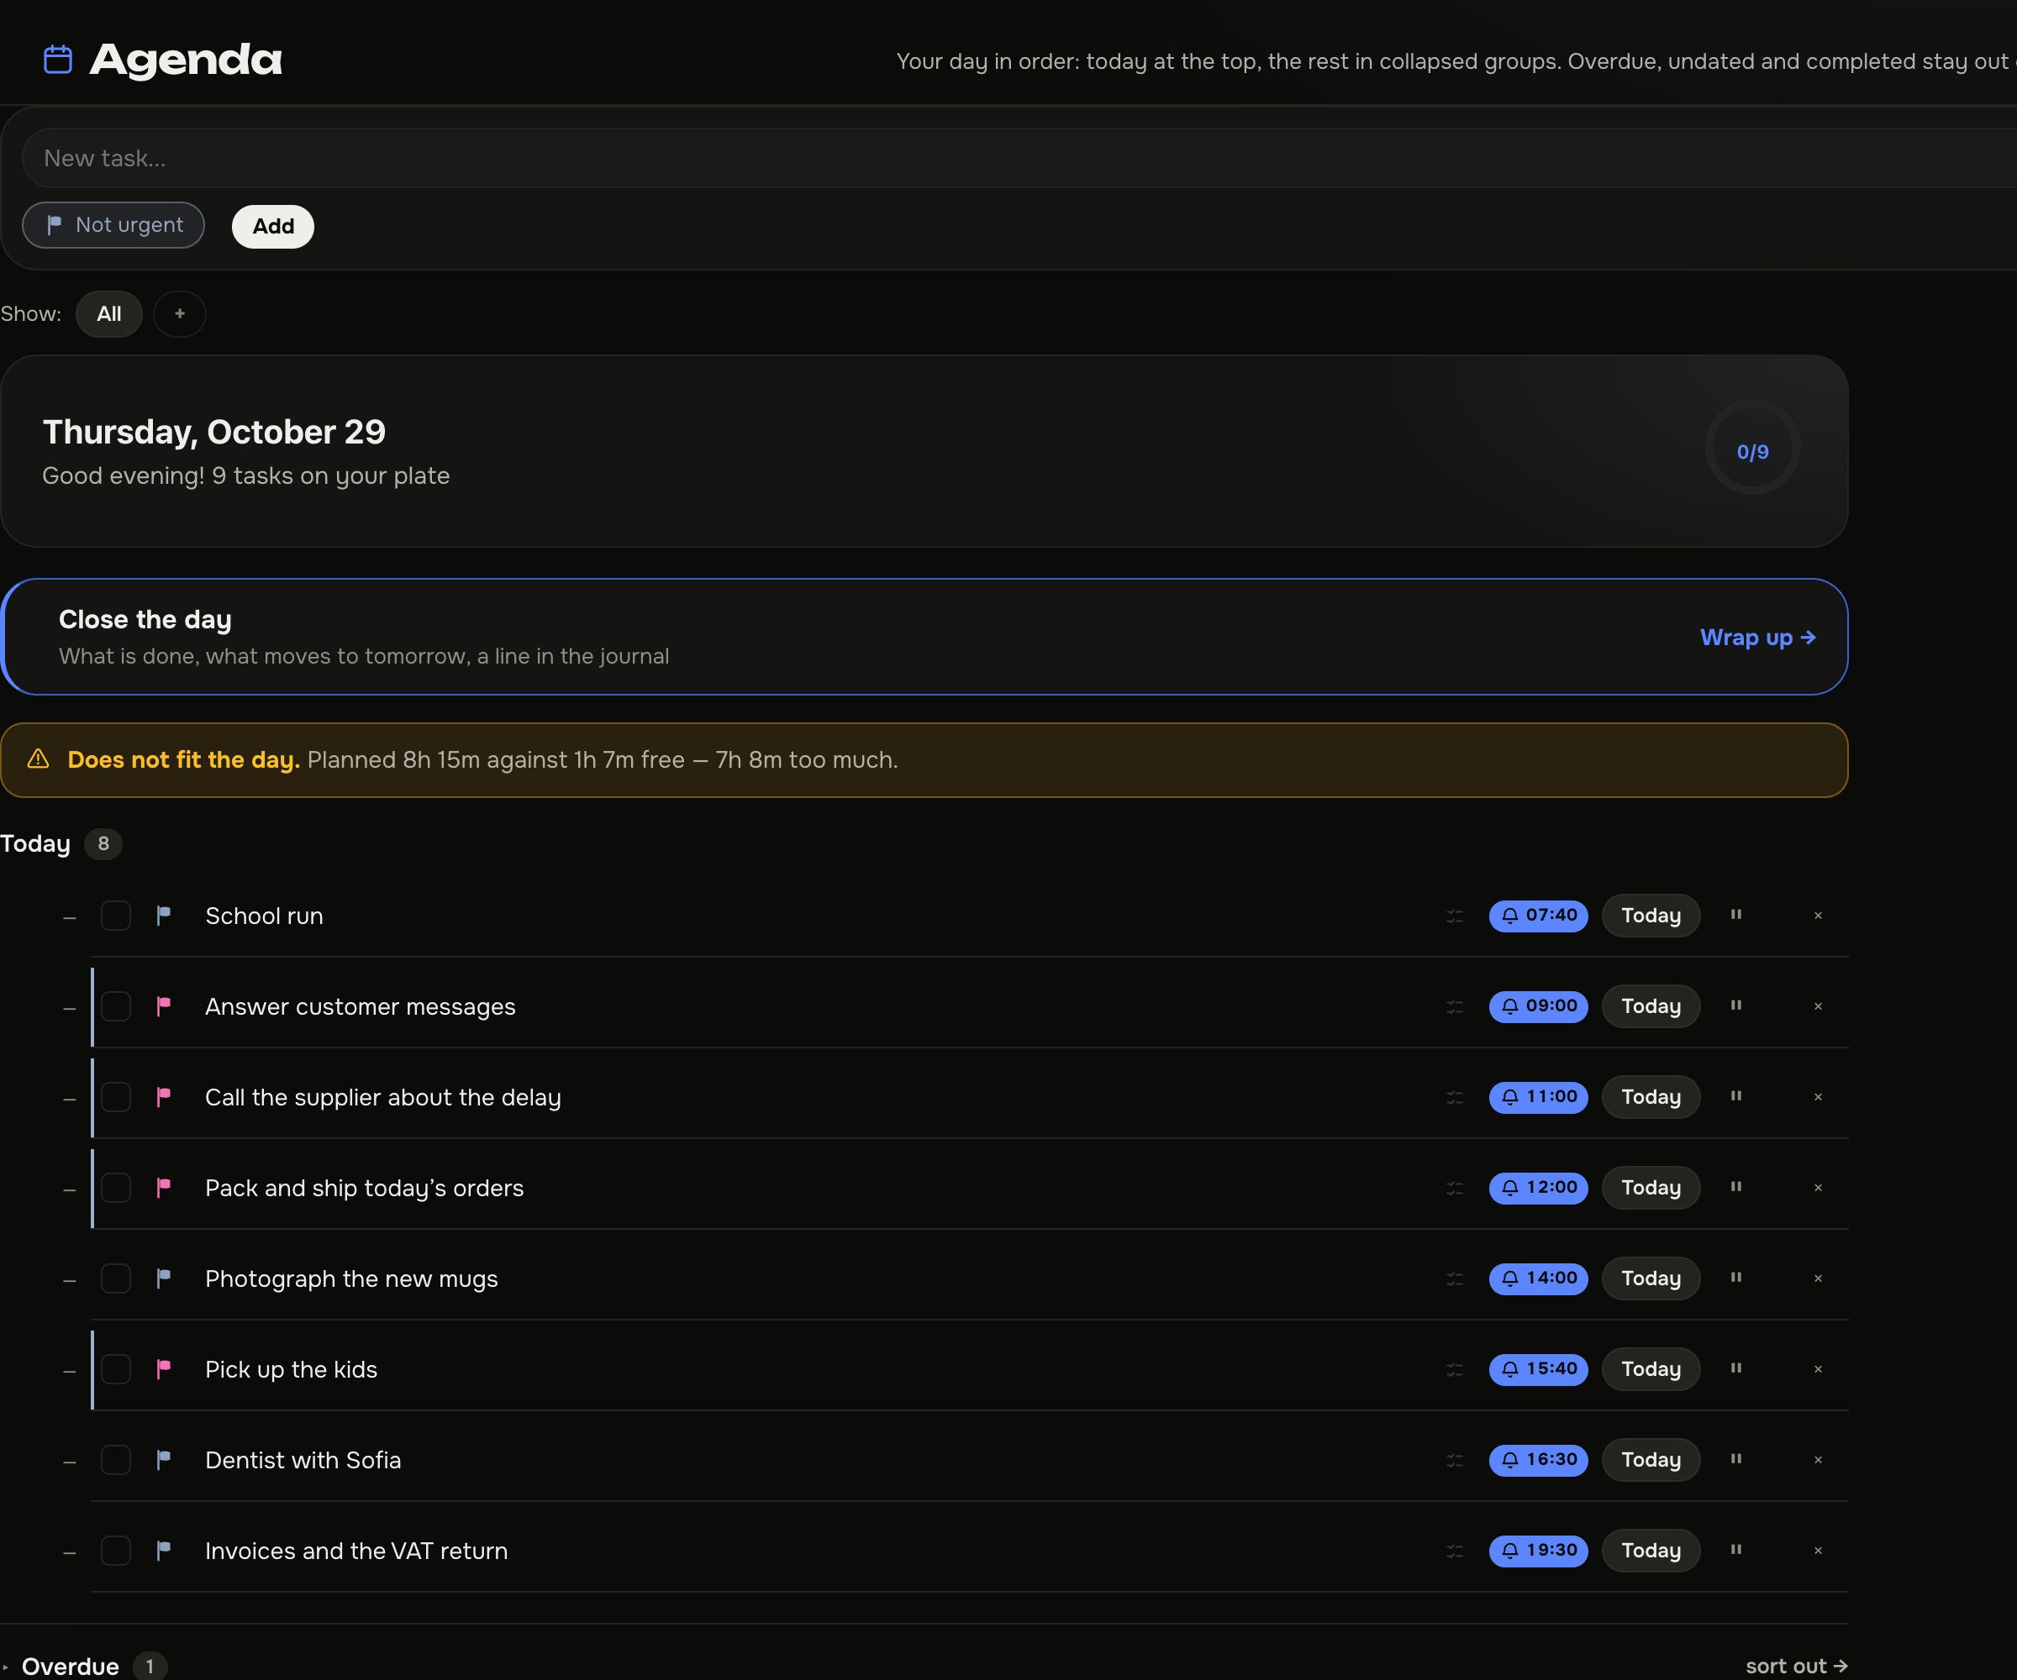Remove Dentist with Sofia using its X icon

[x=1817, y=1460]
